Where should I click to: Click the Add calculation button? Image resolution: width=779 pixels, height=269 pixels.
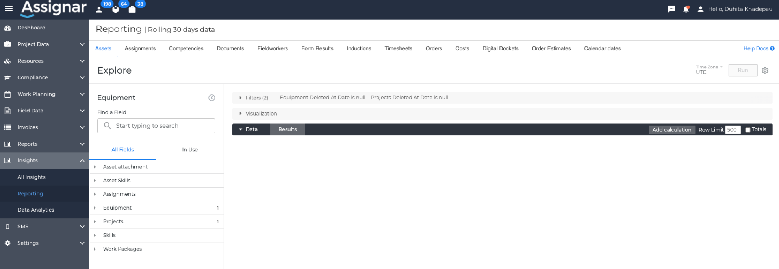click(671, 130)
